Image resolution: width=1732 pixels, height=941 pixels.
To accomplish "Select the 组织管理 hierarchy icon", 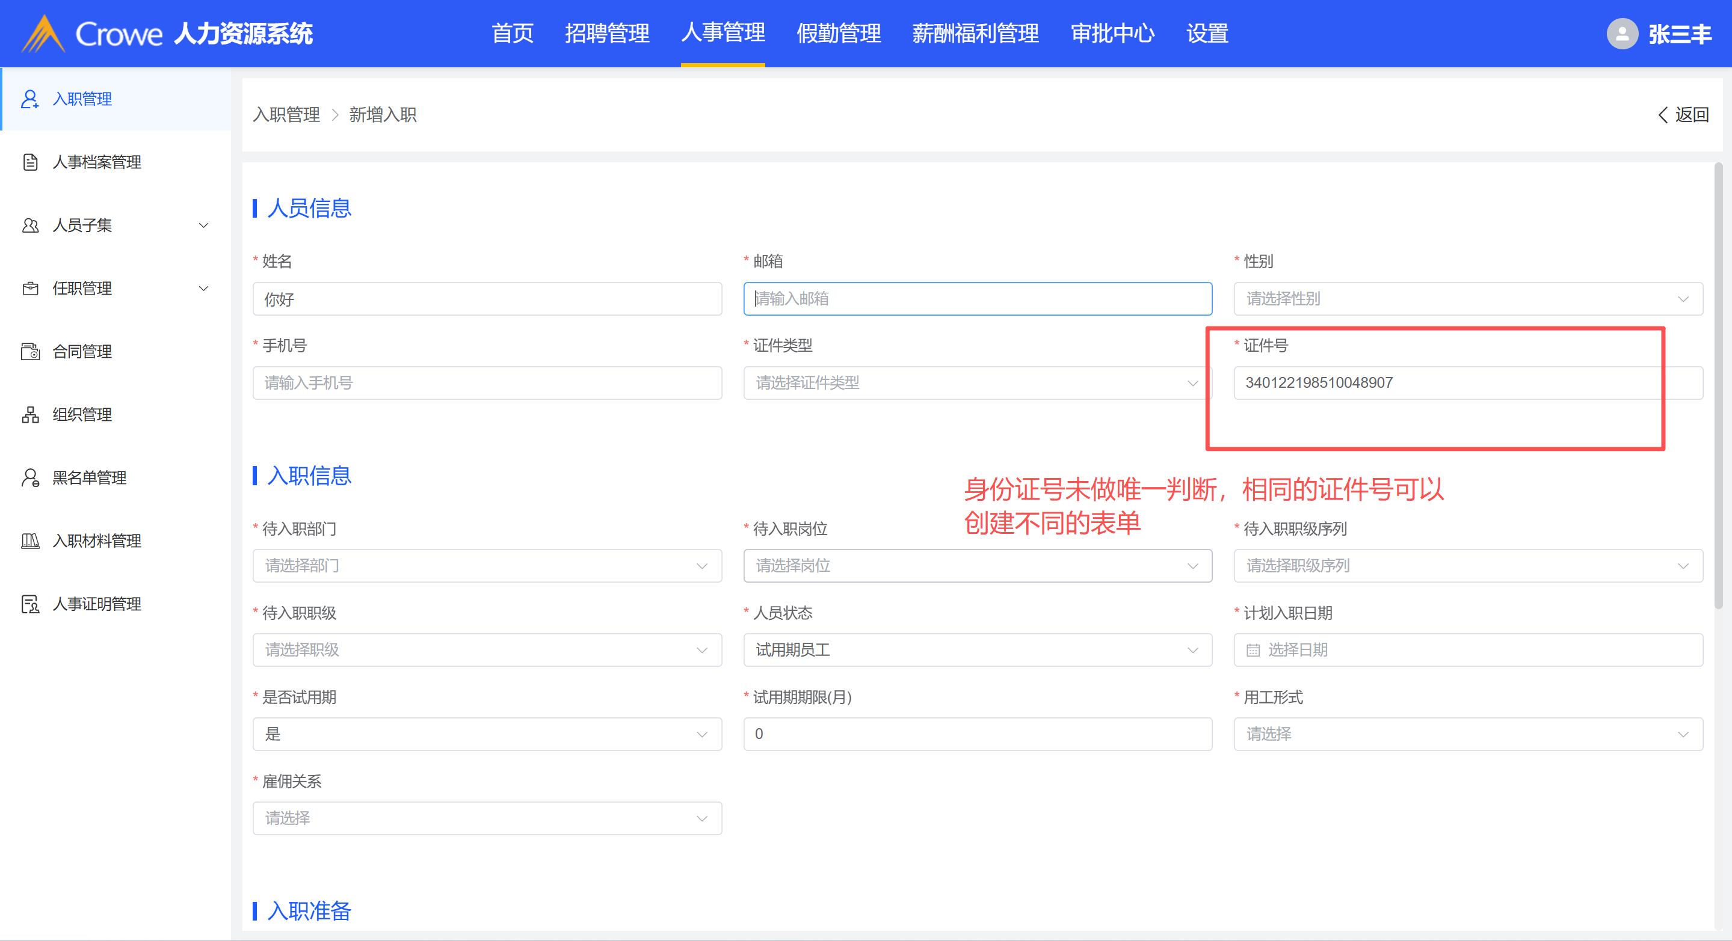I will (29, 415).
